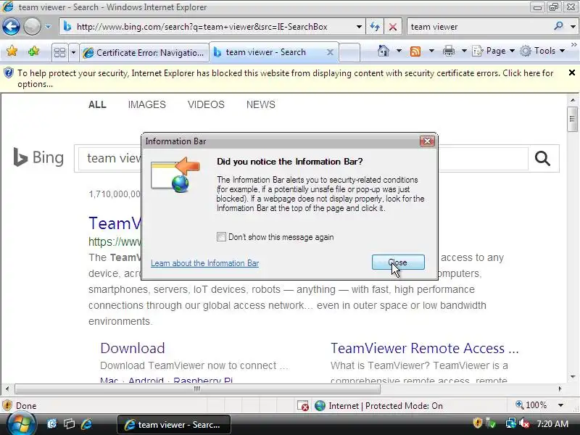Select the ALL results tab on Bing
Screen dimensions: 580x435
[97, 104]
